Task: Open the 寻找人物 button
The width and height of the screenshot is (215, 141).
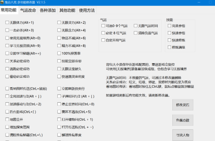Action: (183, 135)
